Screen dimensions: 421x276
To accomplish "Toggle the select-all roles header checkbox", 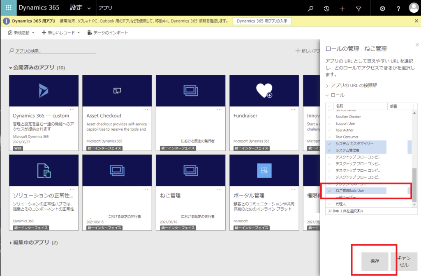I will [329, 106].
